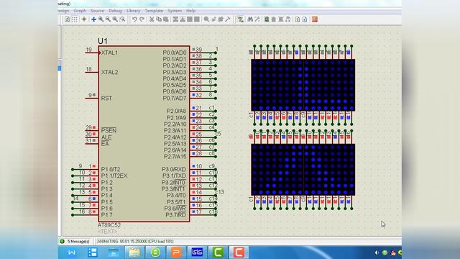
Task: Click the AT89C52 microcontroller body
Action: tap(144, 134)
